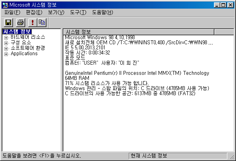Close the Microsoft 시스템 정보 window
The image size is (236, 161).
click(x=230, y=5)
